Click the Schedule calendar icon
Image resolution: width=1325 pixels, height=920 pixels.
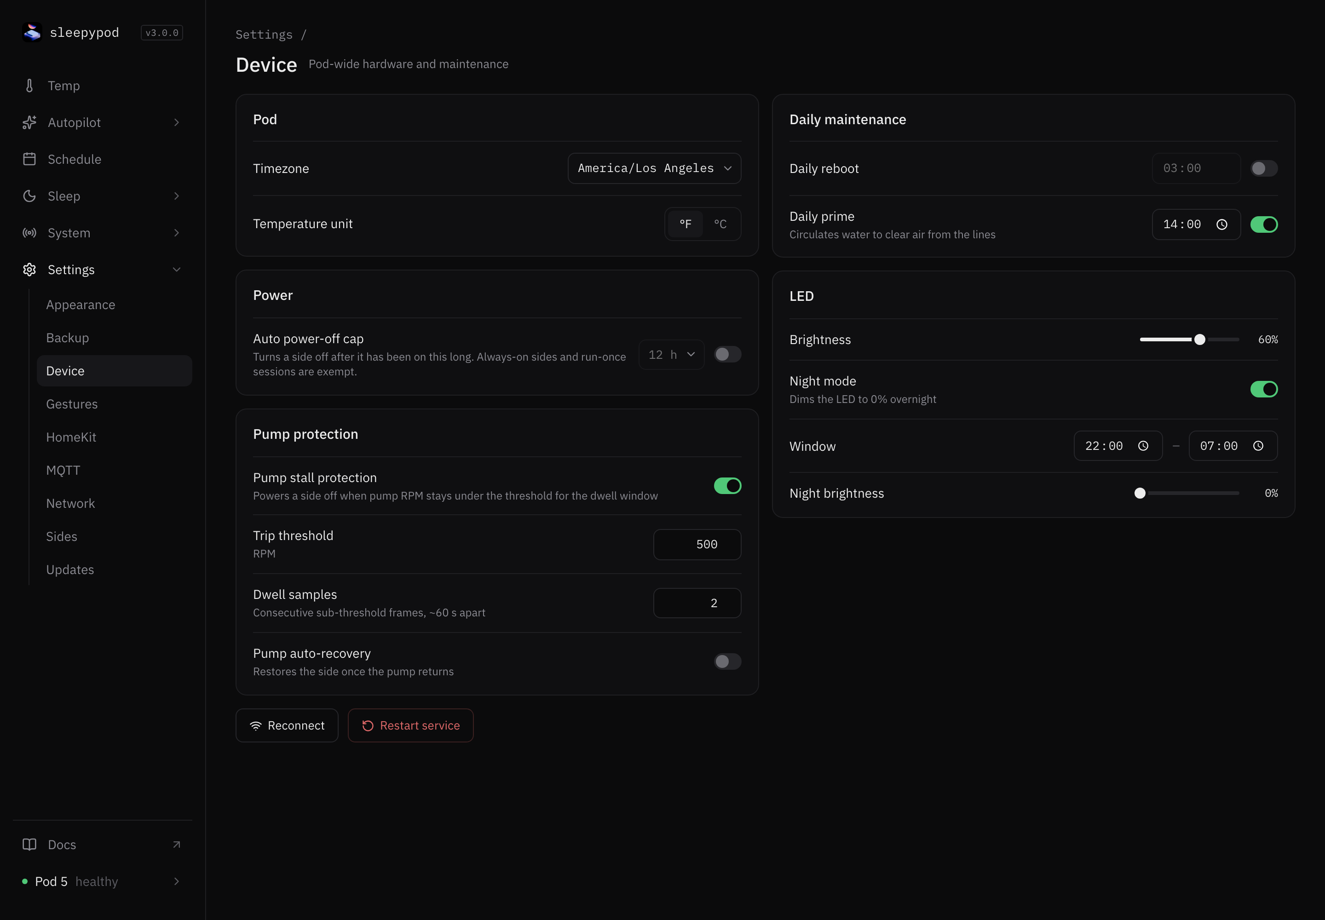(29, 159)
